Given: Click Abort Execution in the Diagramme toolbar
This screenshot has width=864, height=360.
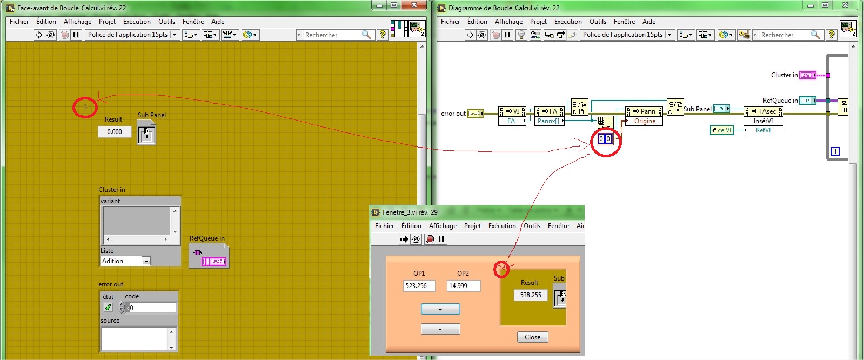Looking at the screenshot, I should coord(495,35).
